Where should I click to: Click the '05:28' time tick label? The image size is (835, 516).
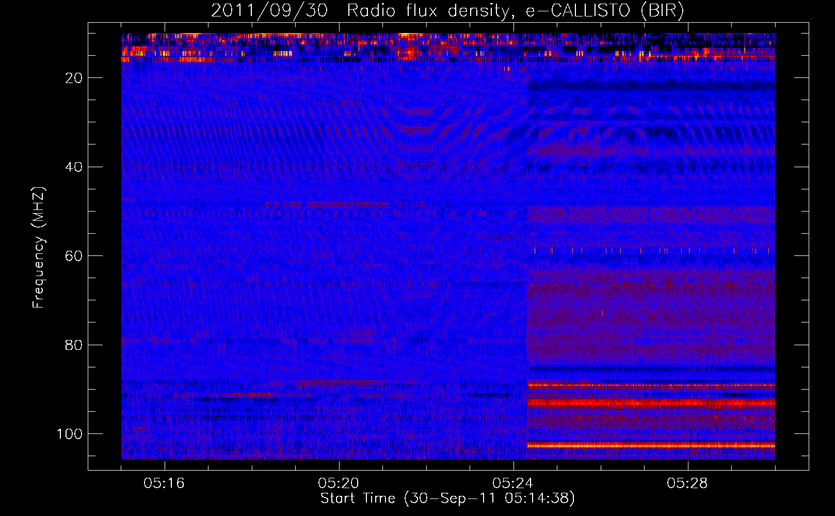[x=687, y=483]
